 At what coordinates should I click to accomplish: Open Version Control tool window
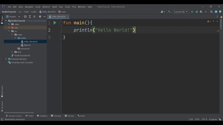point(14,116)
